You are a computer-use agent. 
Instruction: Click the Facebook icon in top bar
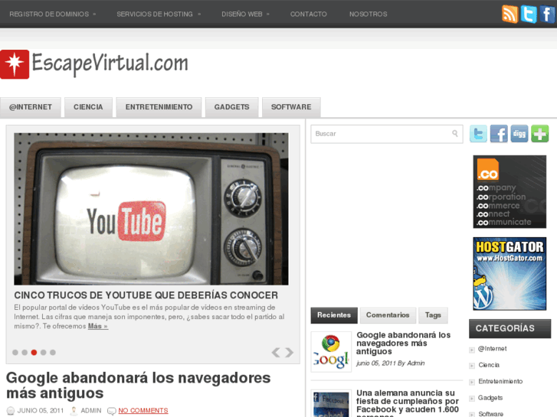(547, 15)
